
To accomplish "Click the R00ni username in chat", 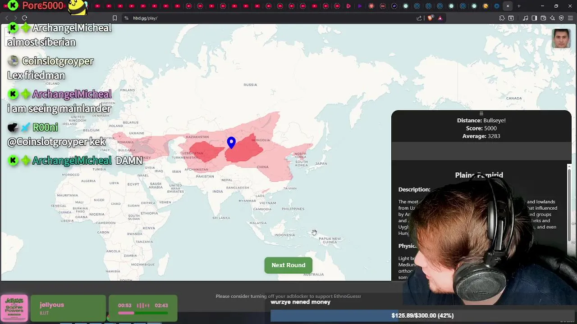I will (45, 128).
